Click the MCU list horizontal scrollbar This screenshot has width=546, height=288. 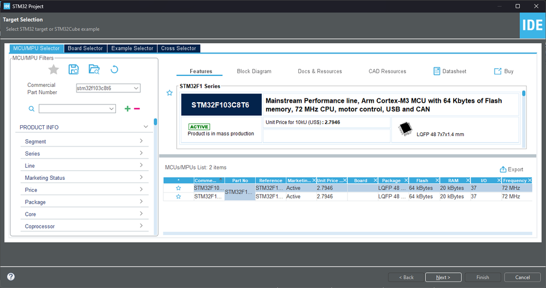pyautogui.click(x=348, y=233)
